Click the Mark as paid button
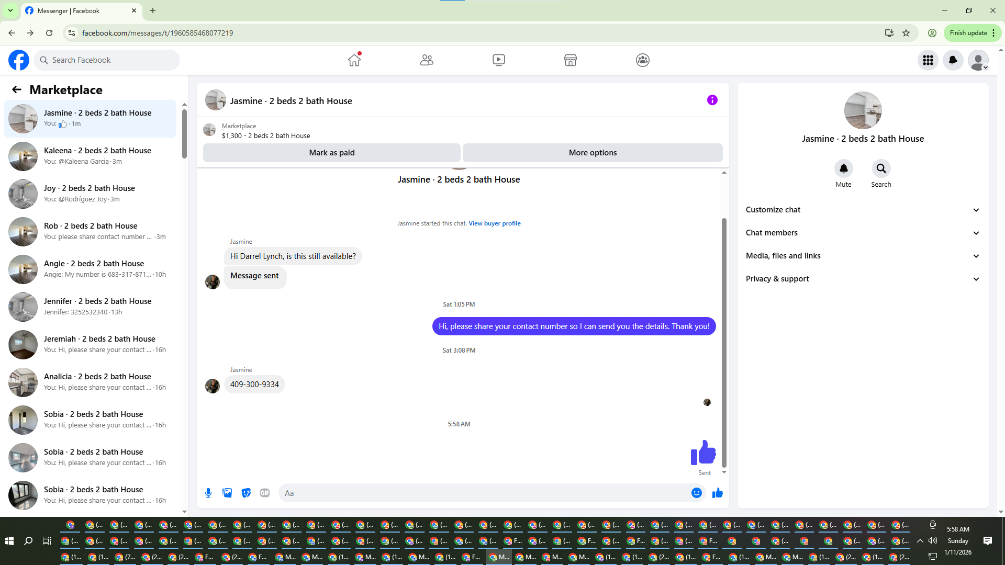Image resolution: width=1005 pixels, height=565 pixels. (332, 153)
